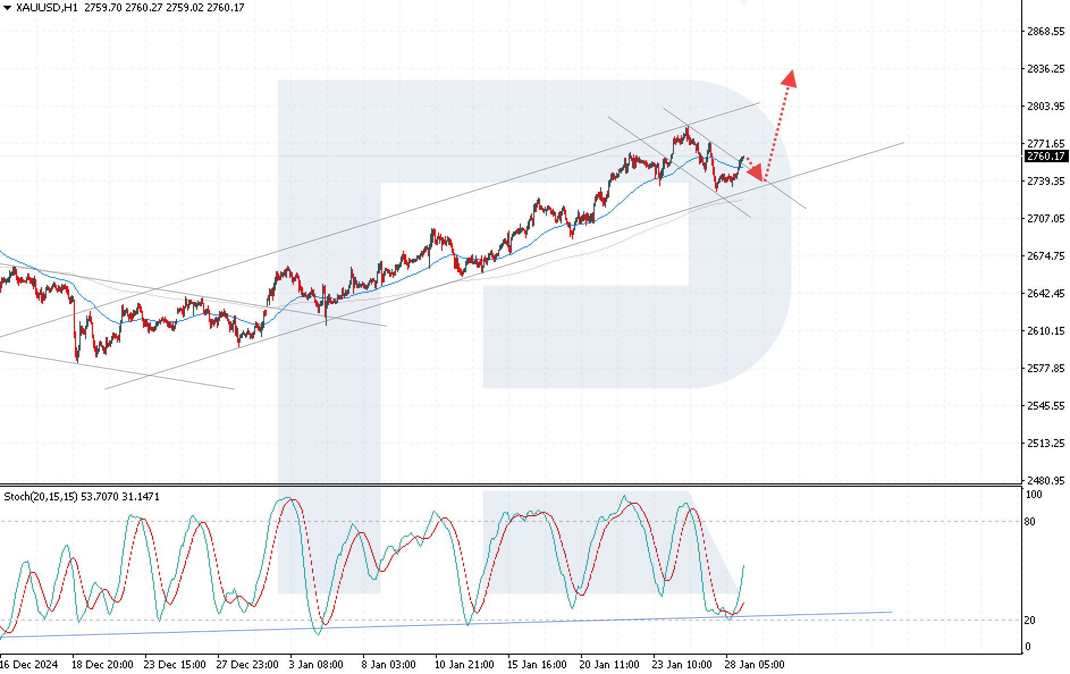Click price level 2513.25 on the scale

tap(1046, 443)
